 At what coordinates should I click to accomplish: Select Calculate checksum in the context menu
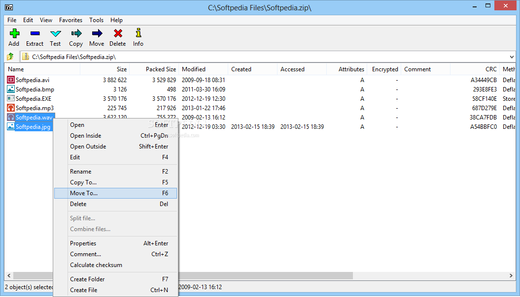[115, 265]
